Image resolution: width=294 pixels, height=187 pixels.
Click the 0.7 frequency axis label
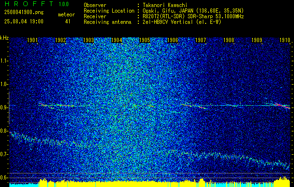pos(4,154)
